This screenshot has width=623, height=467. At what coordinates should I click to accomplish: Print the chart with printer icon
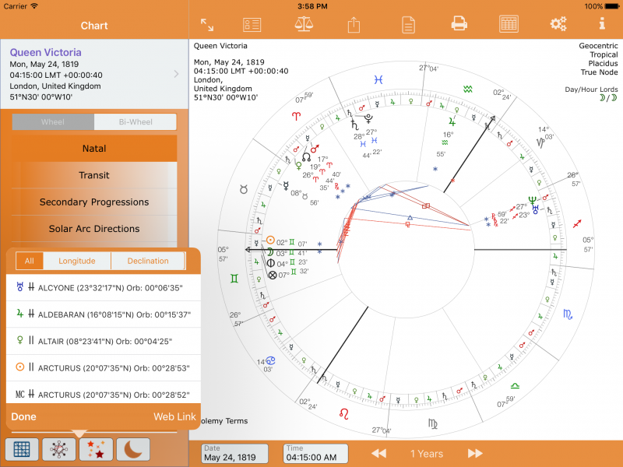point(459,24)
